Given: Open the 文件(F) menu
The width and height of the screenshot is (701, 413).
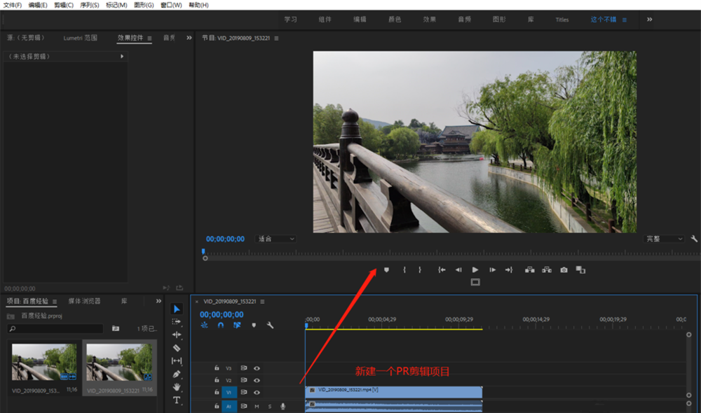Looking at the screenshot, I should click(13, 5).
